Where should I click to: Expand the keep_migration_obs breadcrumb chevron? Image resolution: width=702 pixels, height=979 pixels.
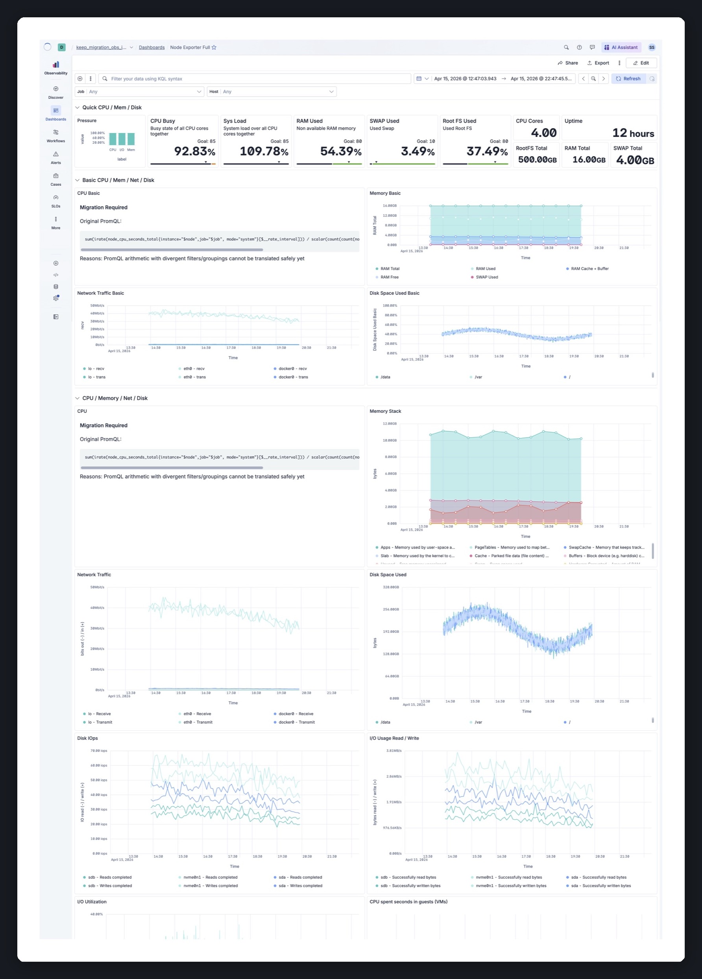[131, 48]
